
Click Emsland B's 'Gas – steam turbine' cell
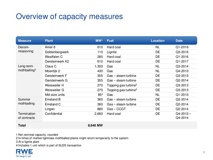(121, 99)
